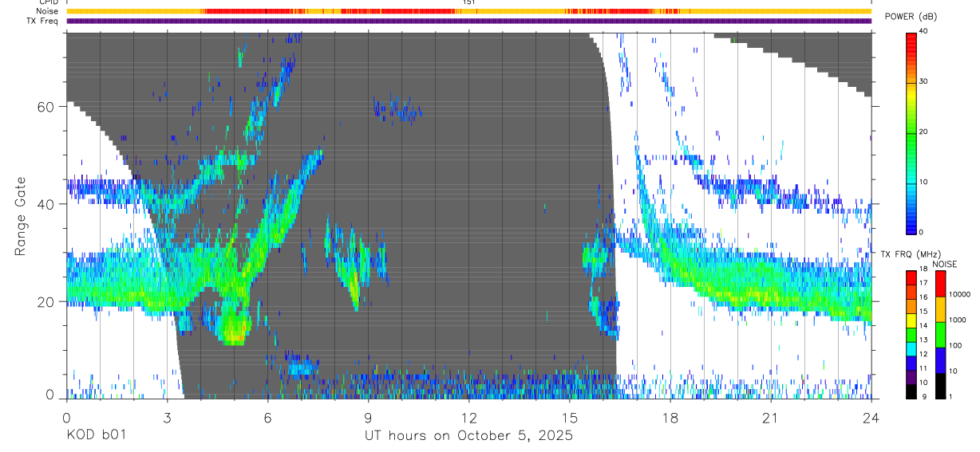Click the 0 tick on the POWER scale
The width and height of the screenshot is (980, 452).
921,233
